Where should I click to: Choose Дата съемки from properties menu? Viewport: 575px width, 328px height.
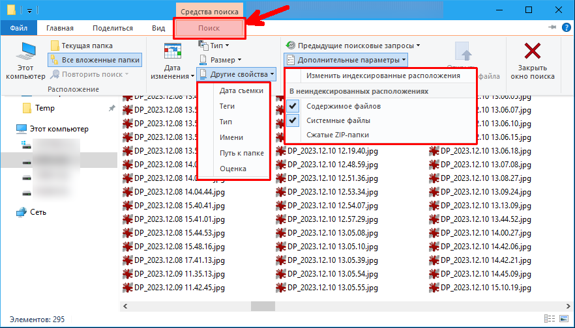pyautogui.click(x=241, y=90)
